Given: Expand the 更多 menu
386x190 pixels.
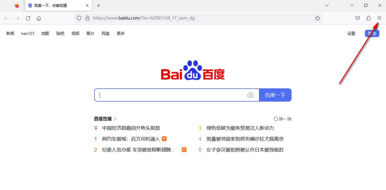Looking at the screenshot, I should coord(121,33).
